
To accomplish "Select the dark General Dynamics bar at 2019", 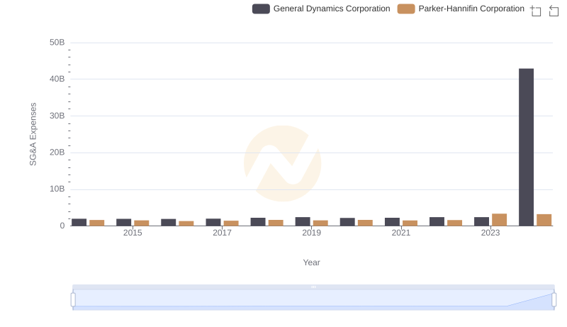I will click(x=303, y=221).
